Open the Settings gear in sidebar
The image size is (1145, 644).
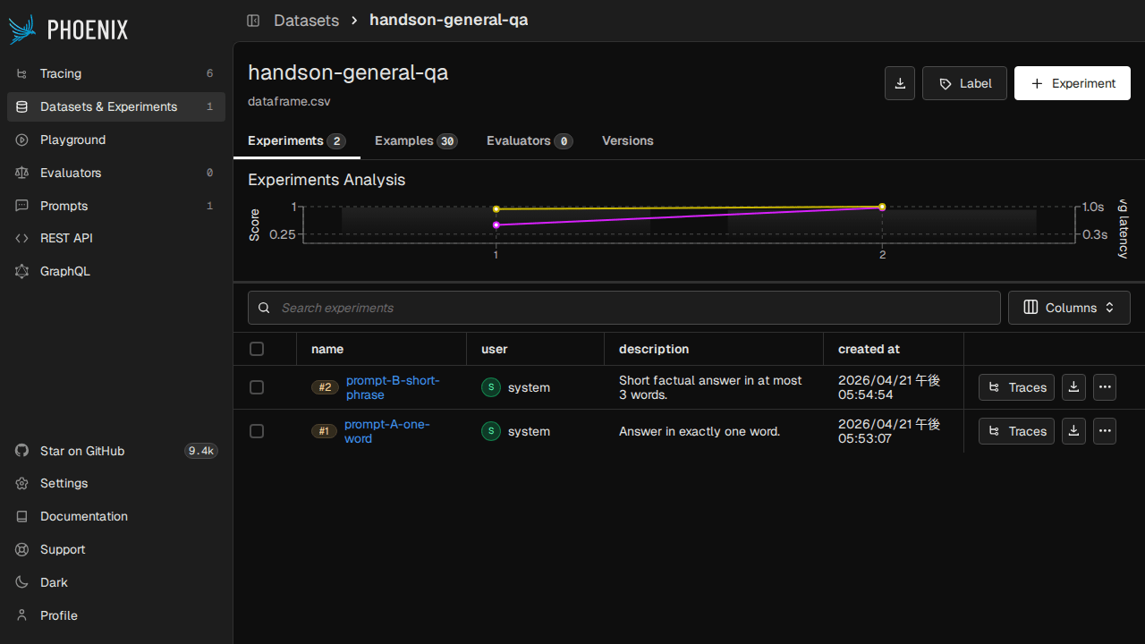(22, 483)
